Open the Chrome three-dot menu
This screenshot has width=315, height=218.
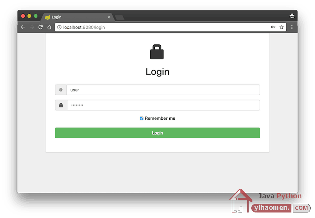(x=292, y=27)
